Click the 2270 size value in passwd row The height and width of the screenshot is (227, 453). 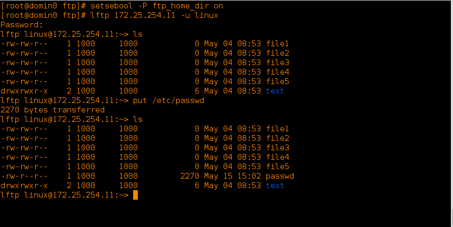click(x=190, y=176)
